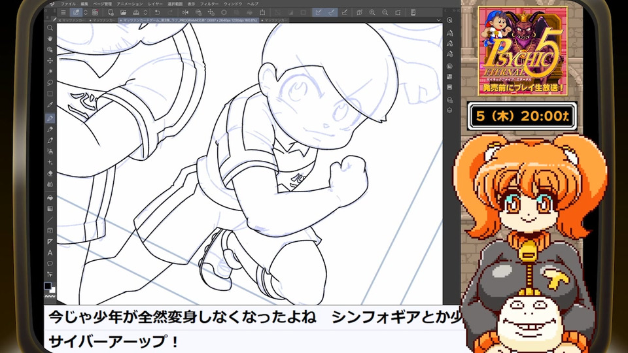628x353 pixels.
Task: Select the Pencil tool
Action: [x=50, y=129]
